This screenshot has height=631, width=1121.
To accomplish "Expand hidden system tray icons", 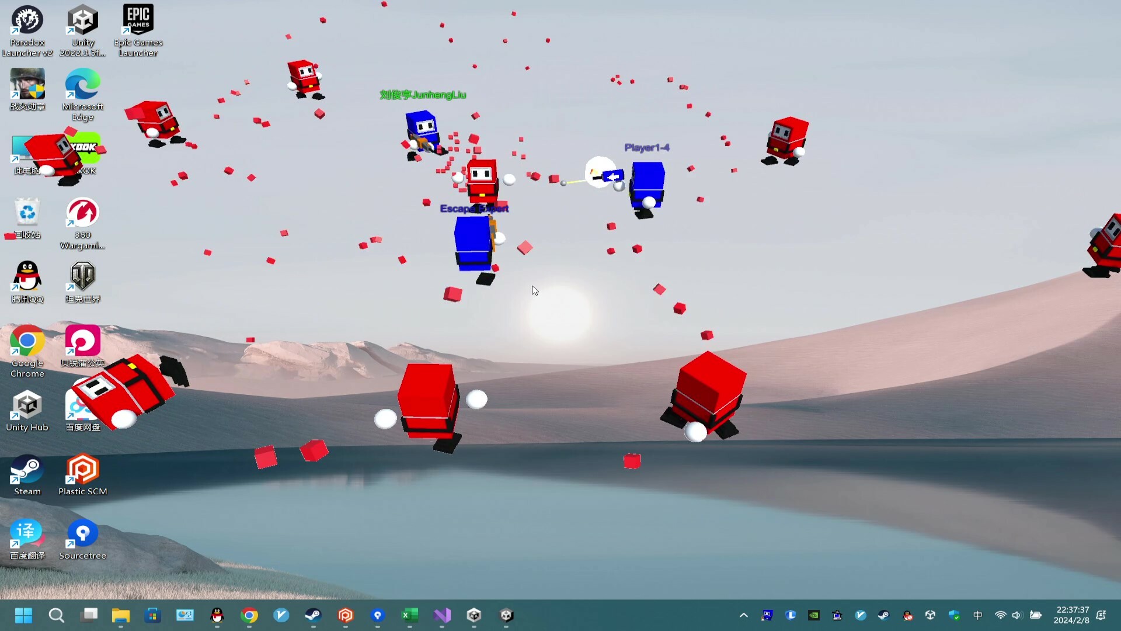I will coord(743,615).
